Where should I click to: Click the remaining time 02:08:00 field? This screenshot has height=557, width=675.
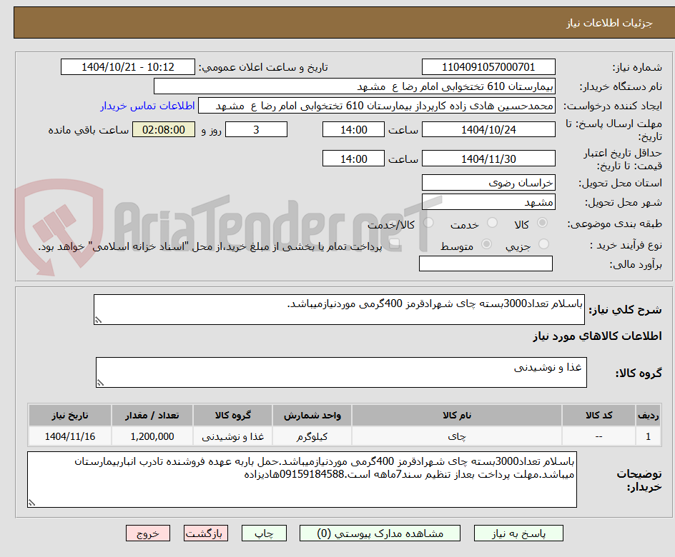point(164,129)
